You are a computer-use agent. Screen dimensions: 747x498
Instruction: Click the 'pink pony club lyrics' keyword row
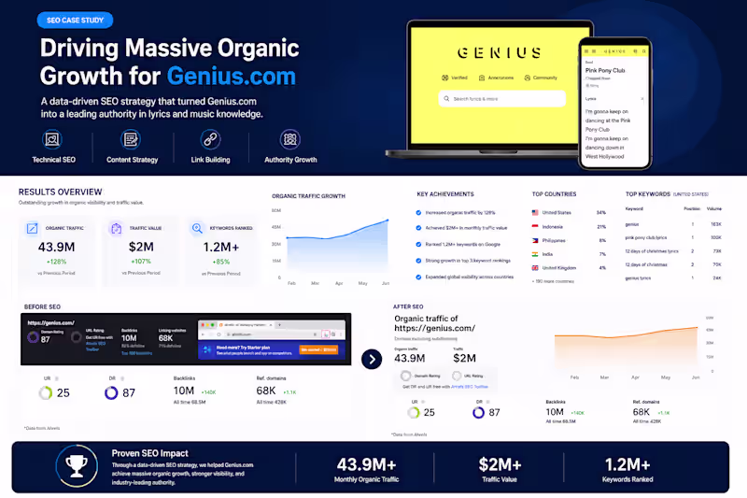pos(673,237)
